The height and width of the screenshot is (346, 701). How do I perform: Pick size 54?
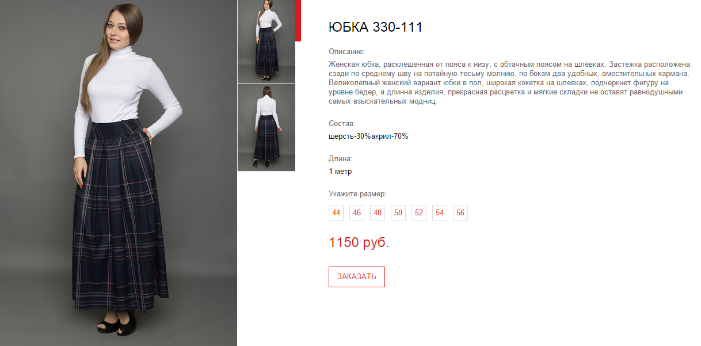click(440, 213)
